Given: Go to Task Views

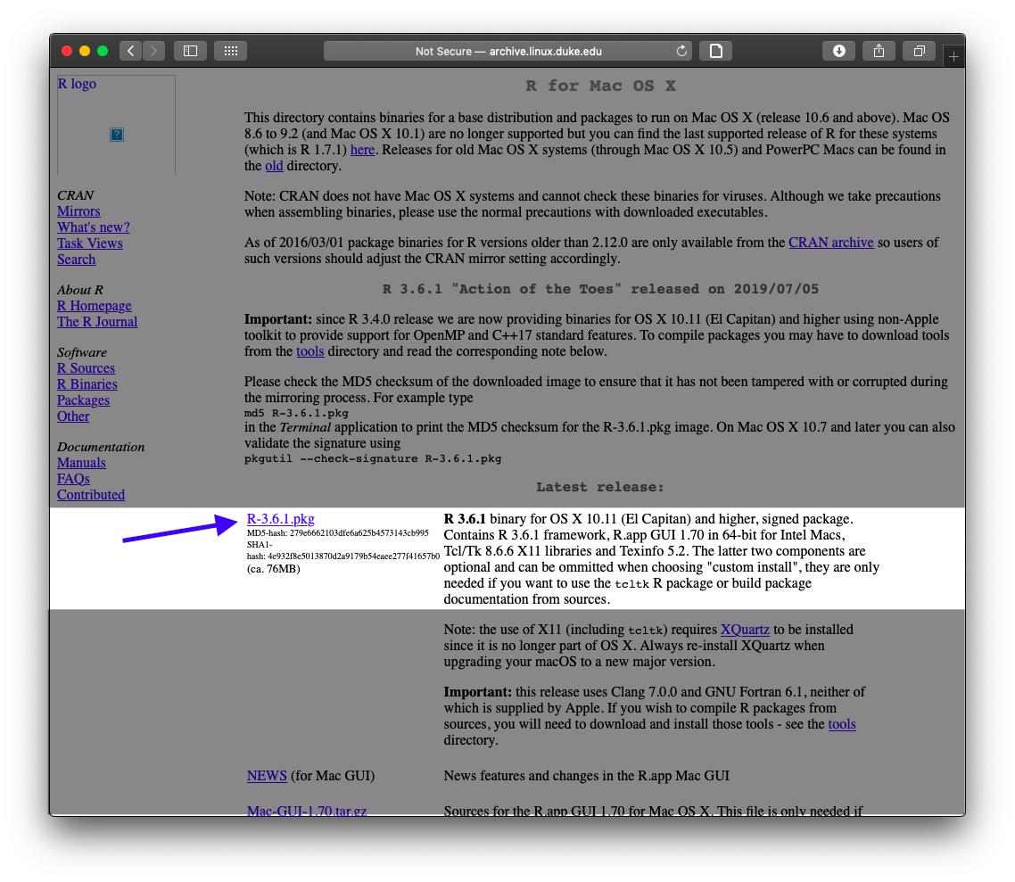Looking at the screenshot, I should (90, 243).
